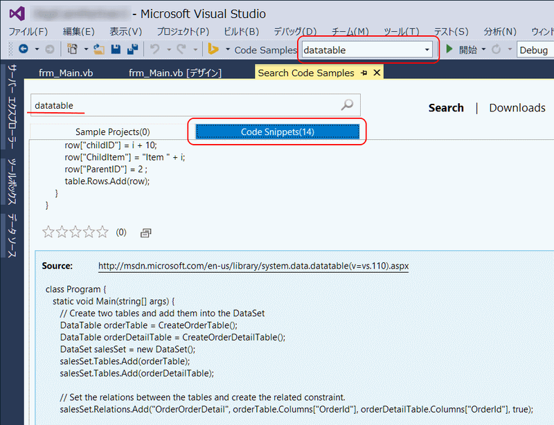554x425 pixels.
Task: Click 開始 start button label
Action: pos(468,50)
